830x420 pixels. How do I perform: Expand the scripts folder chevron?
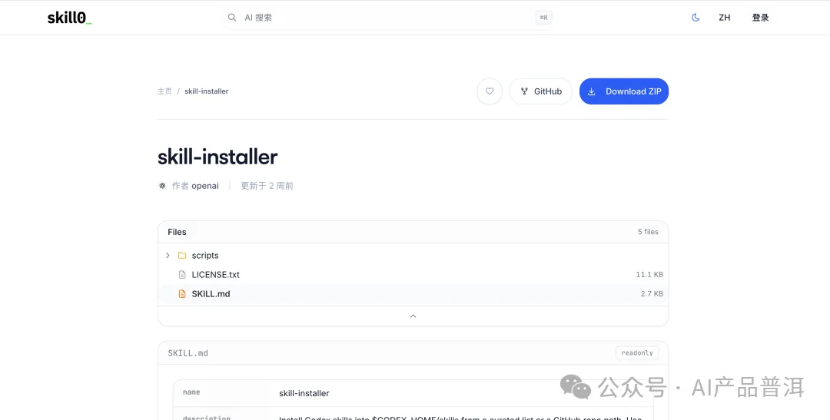pos(168,256)
